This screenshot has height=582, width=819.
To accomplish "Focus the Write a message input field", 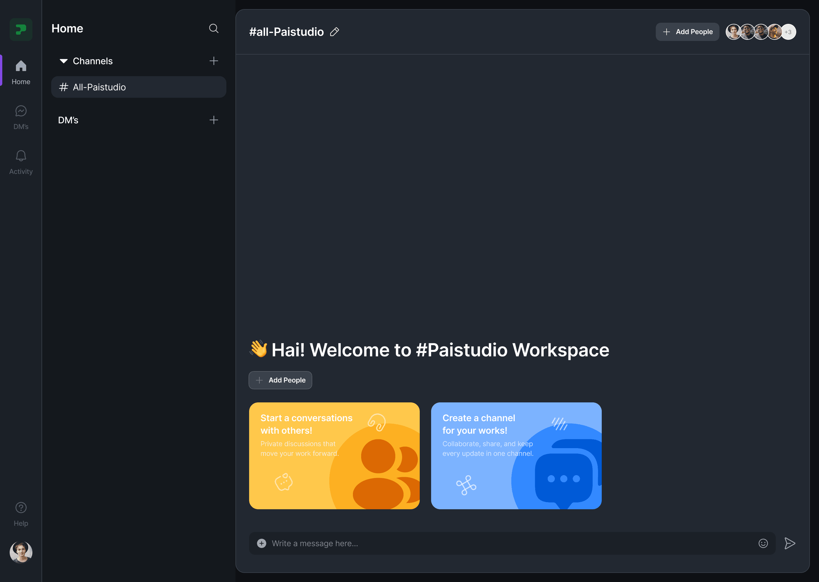I will 512,543.
